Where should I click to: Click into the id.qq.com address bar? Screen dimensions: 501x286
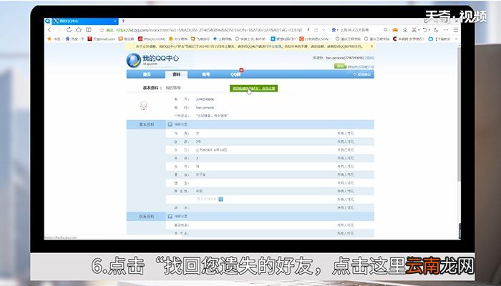pyautogui.click(x=209, y=30)
